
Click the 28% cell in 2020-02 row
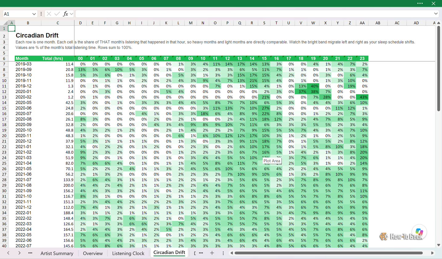click(x=325, y=97)
